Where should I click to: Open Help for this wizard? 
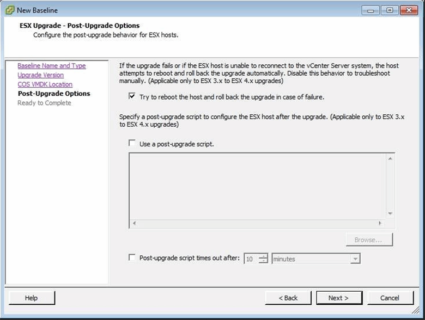[32, 298]
